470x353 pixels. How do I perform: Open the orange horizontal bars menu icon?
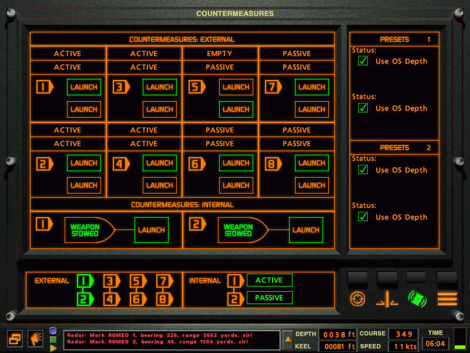click(x=447, y=298)
